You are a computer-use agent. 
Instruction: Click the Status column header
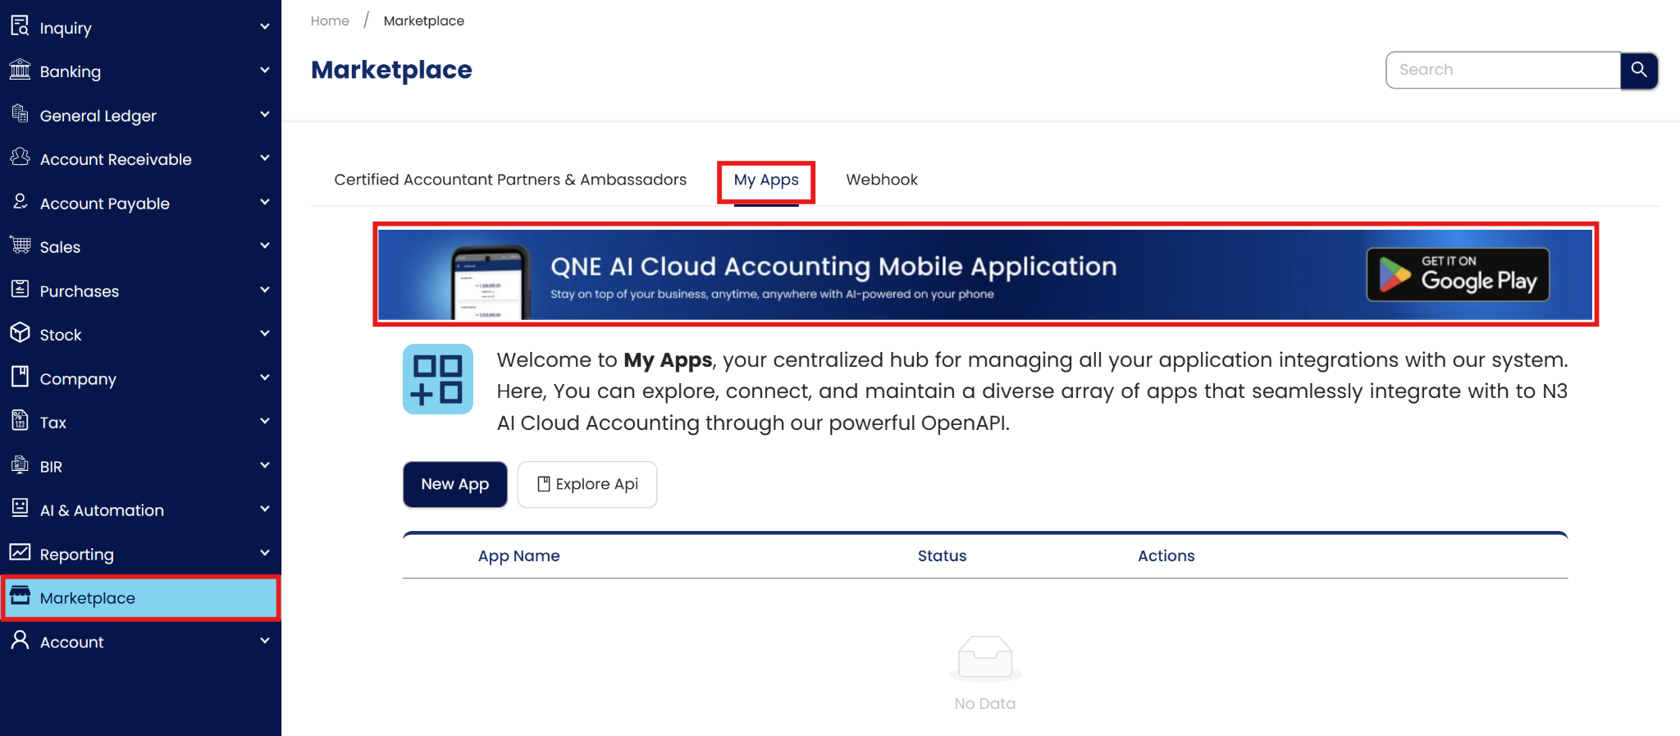tap(942, 556)
